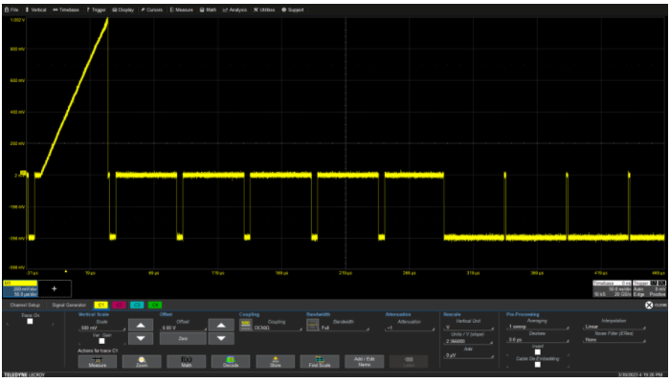Open the Interpolation Linear dropdown
670x382 pixels.
pos(614,327)
